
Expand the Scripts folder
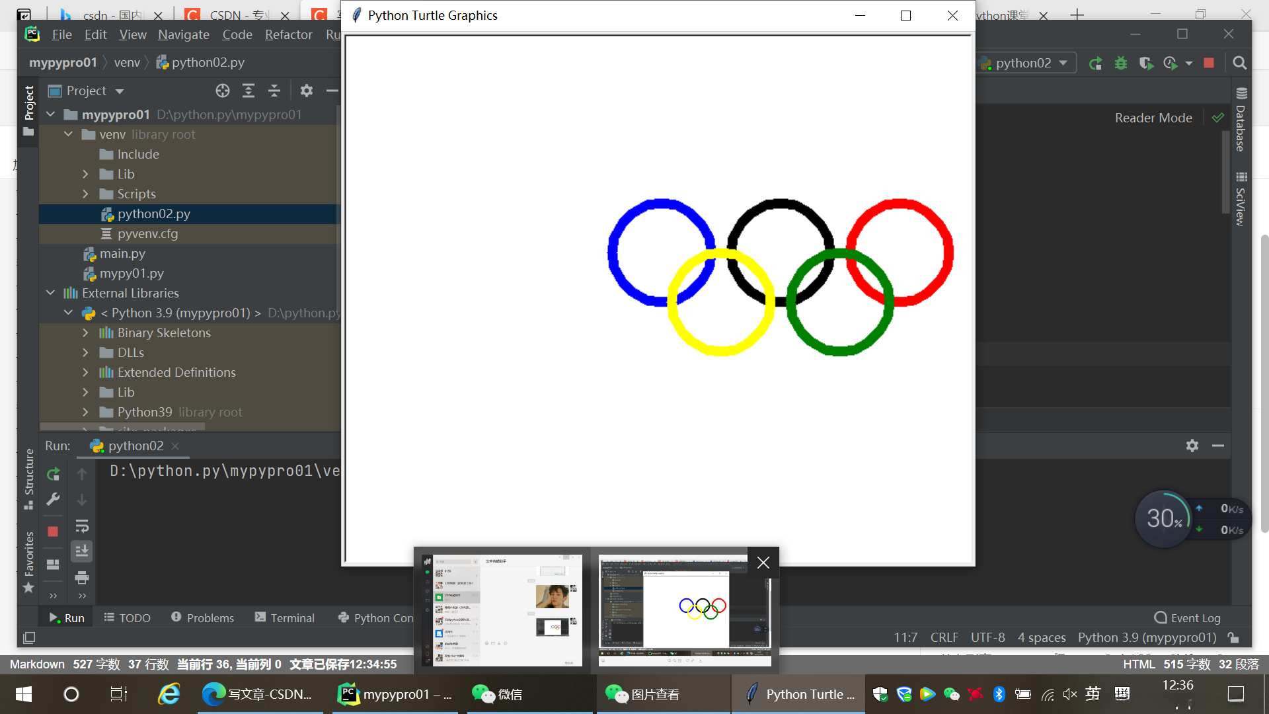[85, 194]
